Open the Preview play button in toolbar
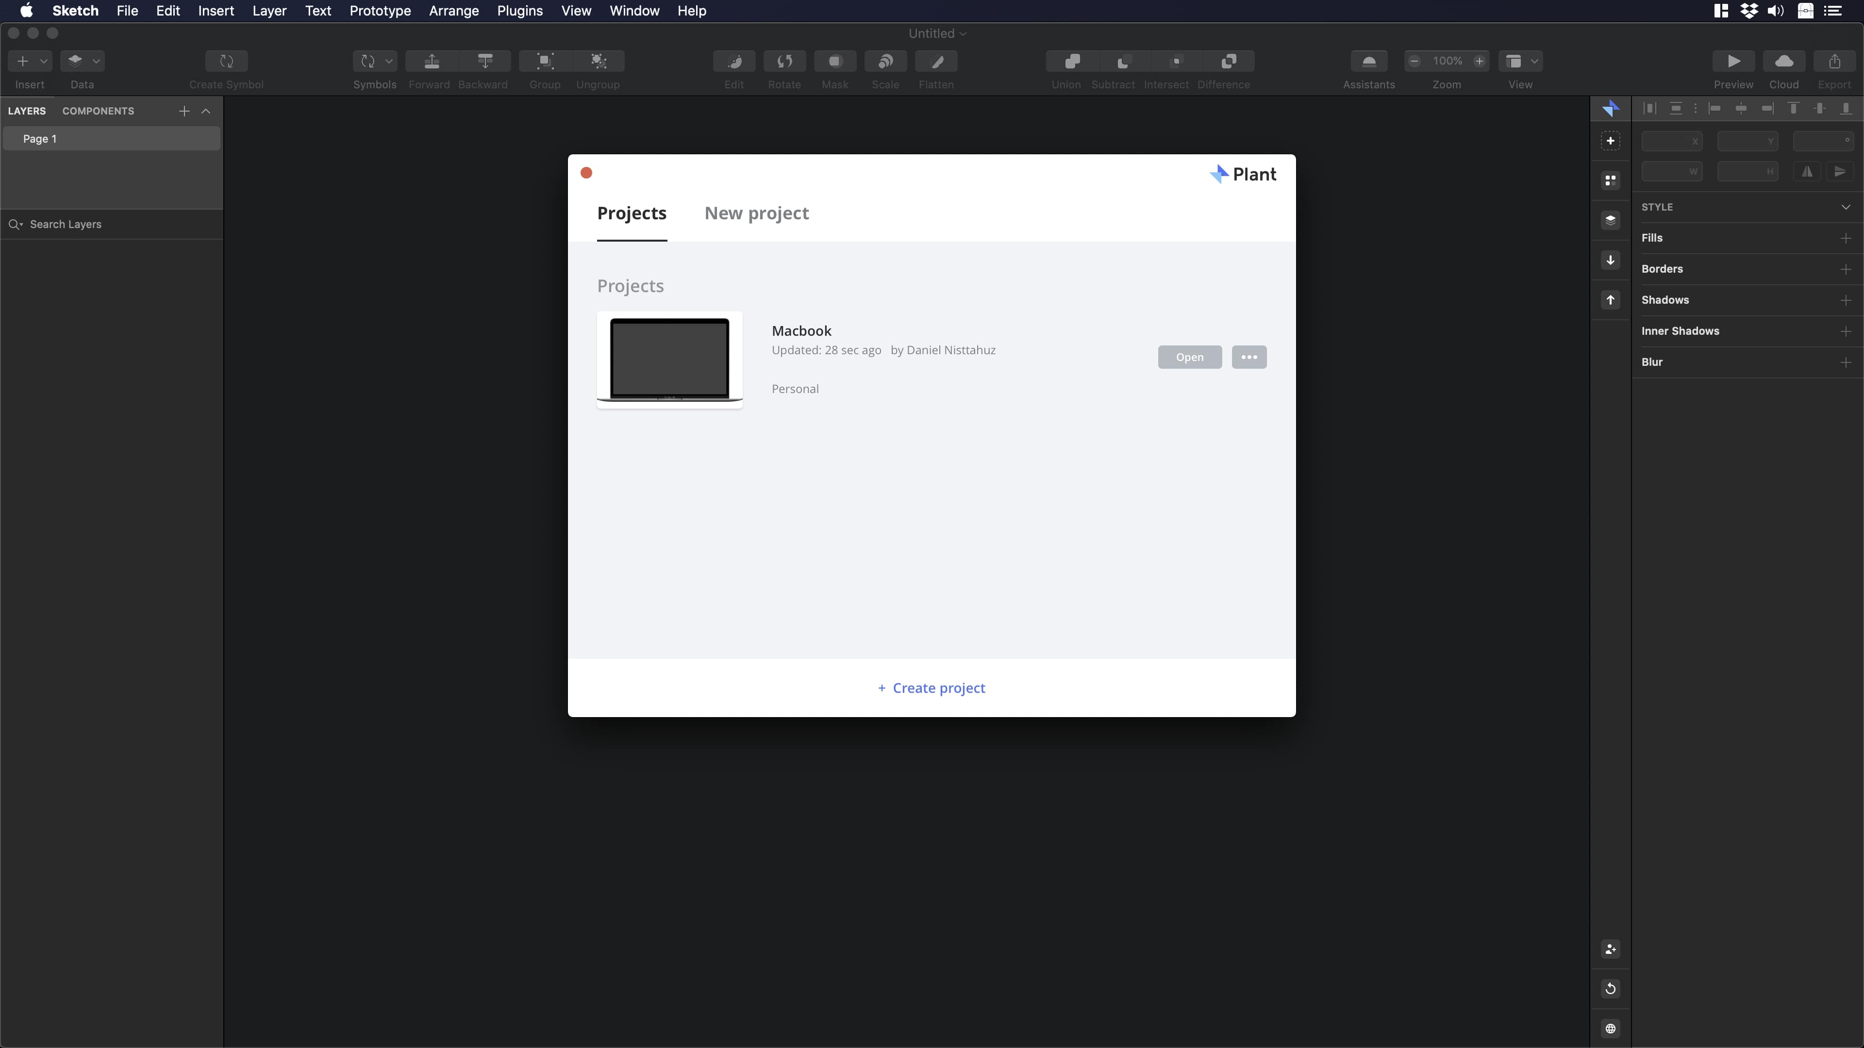 click(x=1733, y=62)
